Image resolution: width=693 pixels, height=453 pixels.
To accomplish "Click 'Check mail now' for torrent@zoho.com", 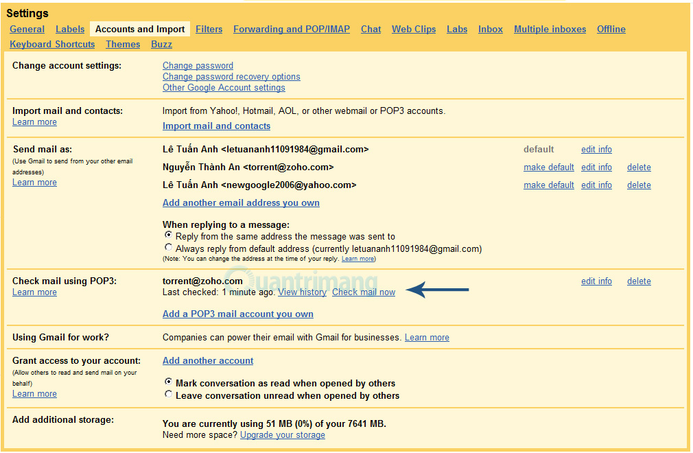I will 363,292.
